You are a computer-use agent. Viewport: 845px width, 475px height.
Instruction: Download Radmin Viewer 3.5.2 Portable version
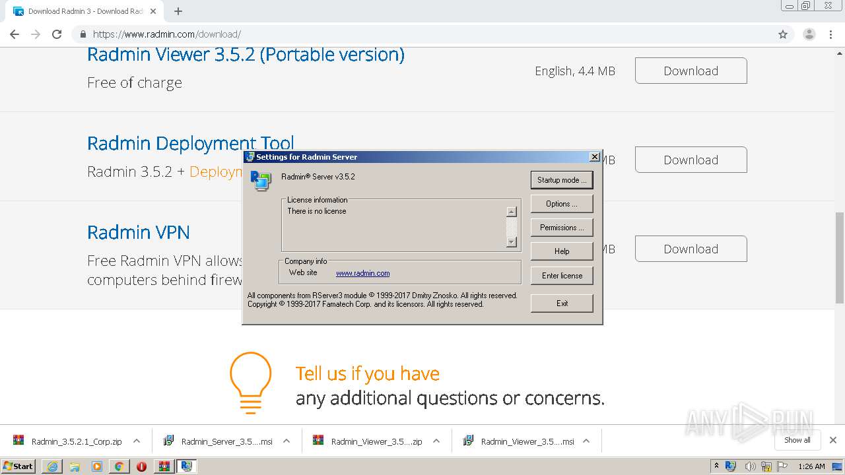pyautogui.click(x=691, y=71)
